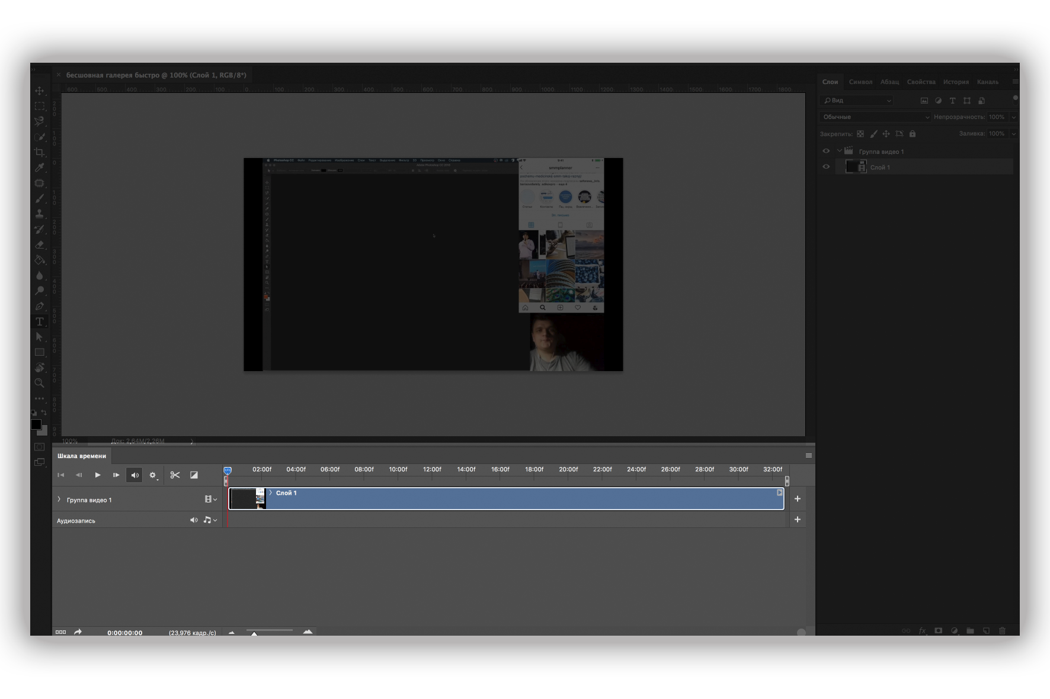Switch to the История tab
Screen dimensions: 1050x699
pyautogui.click(x=956, y=82)
